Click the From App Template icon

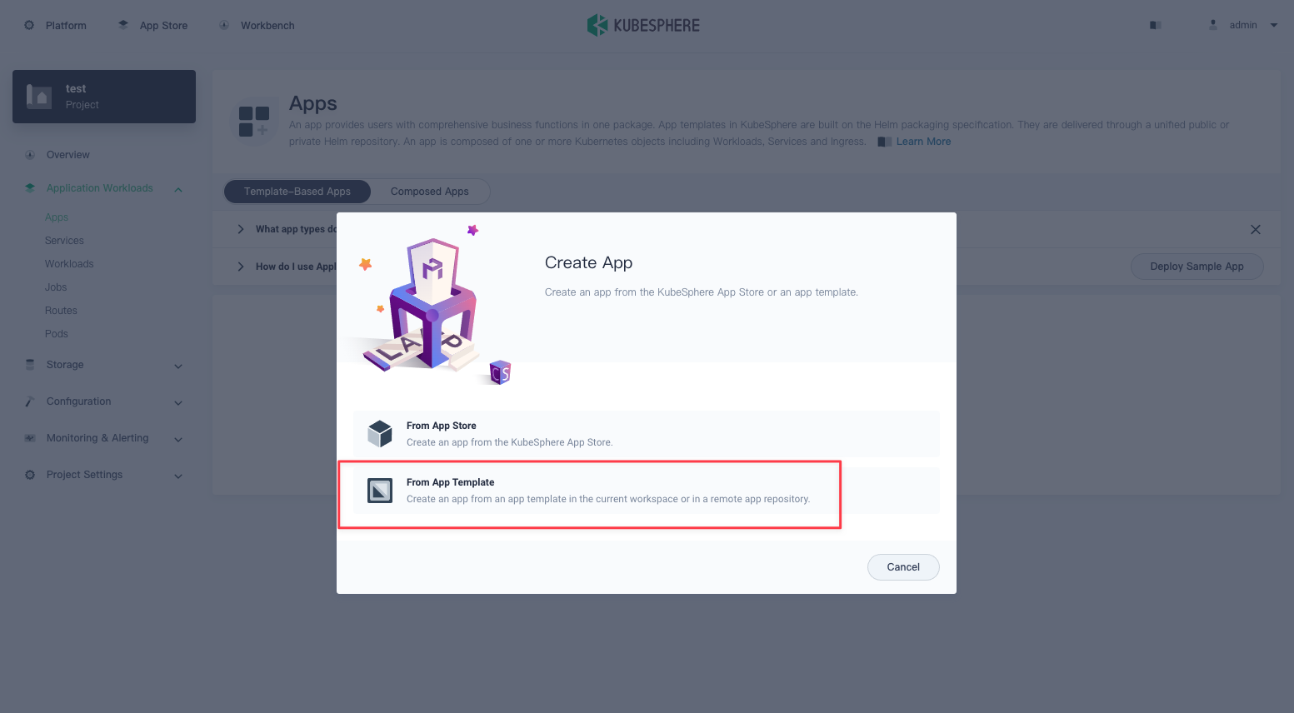[x=380, y=490]
